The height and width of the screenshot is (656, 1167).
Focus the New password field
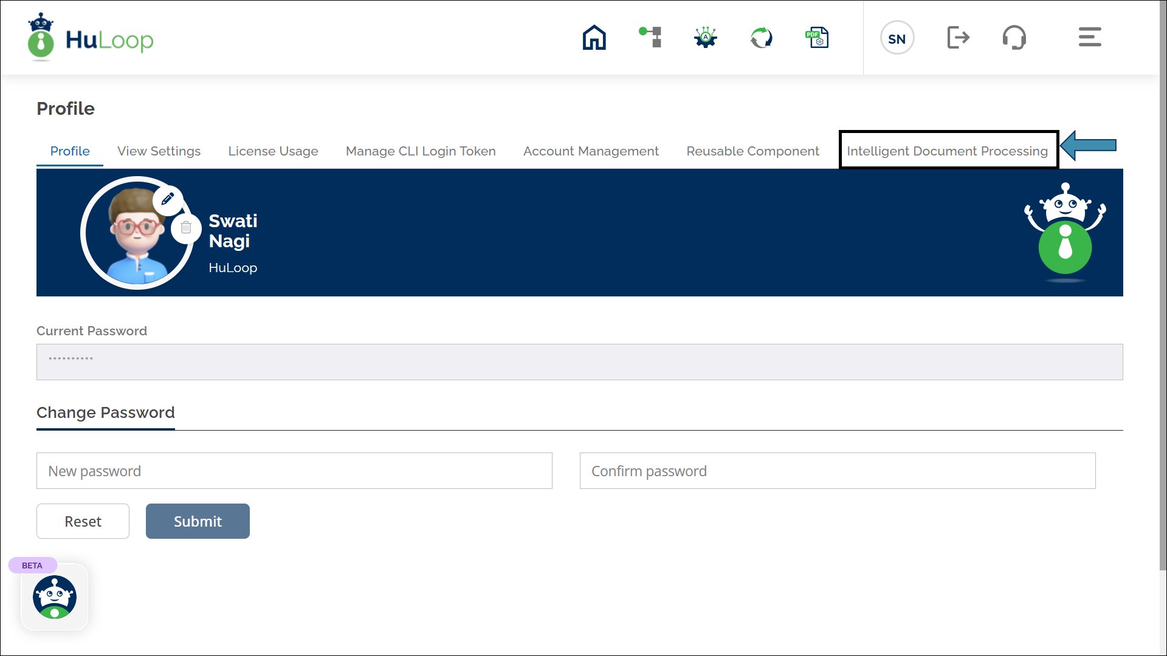[294, 471]
